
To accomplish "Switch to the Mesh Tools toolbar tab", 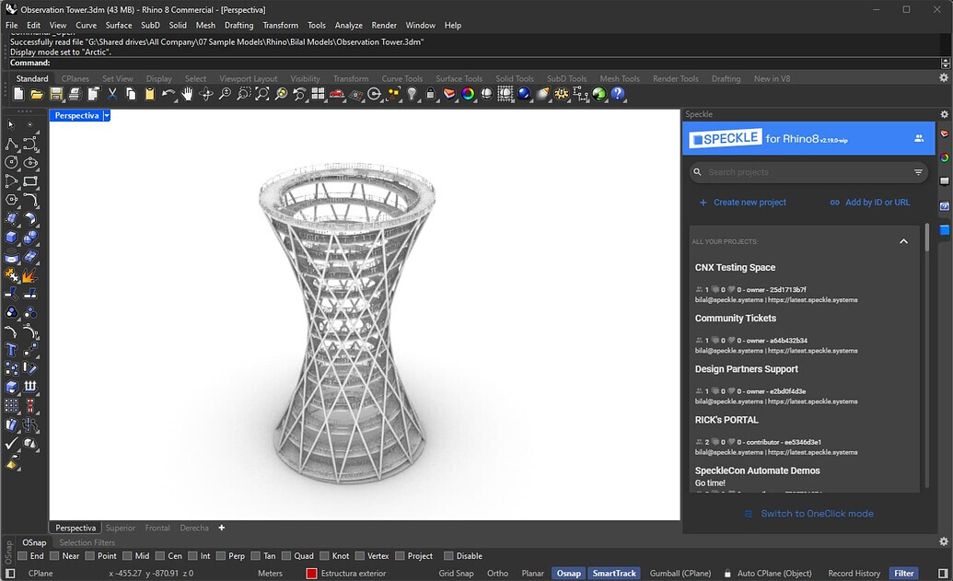I will pyautogui.click(x=620, y=78).
